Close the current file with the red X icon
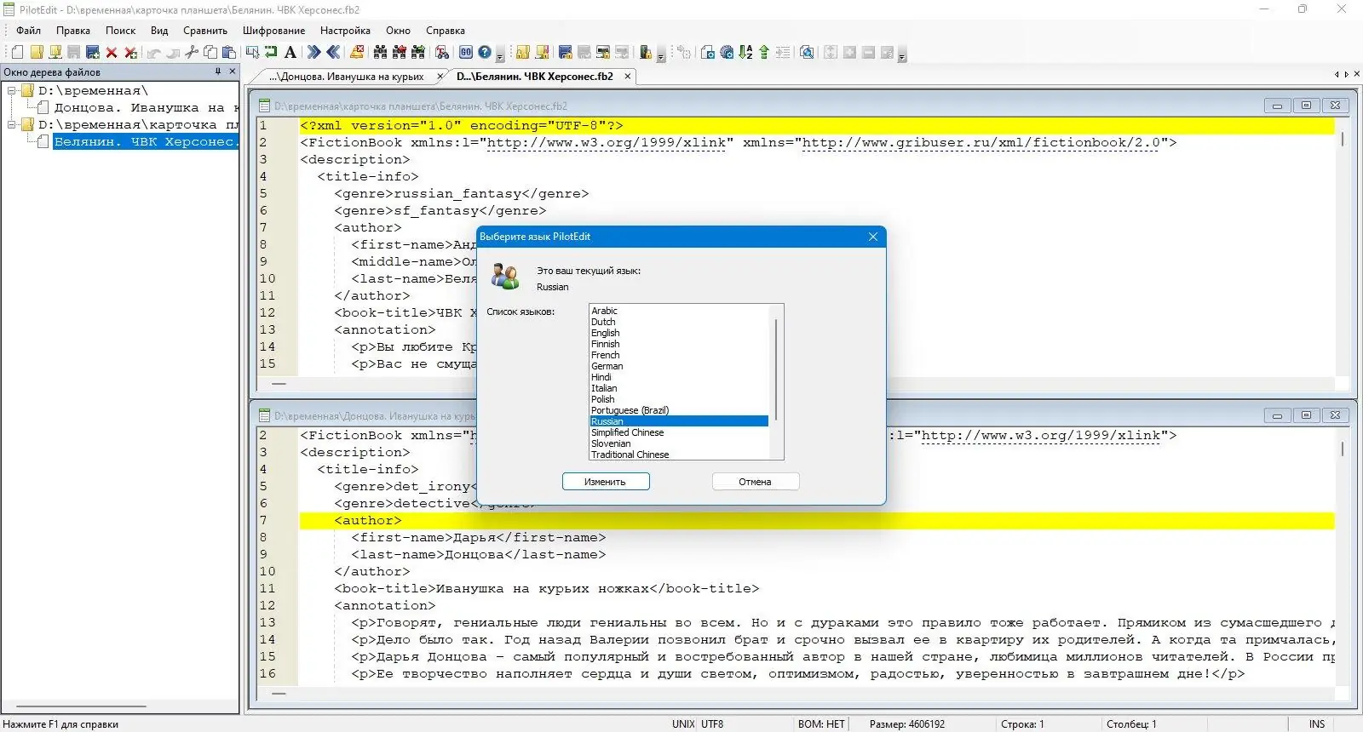 tap(112, 53)
